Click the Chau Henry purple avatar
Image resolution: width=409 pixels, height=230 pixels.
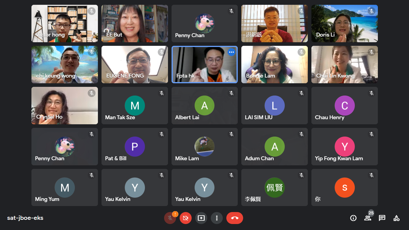(345, 105)
